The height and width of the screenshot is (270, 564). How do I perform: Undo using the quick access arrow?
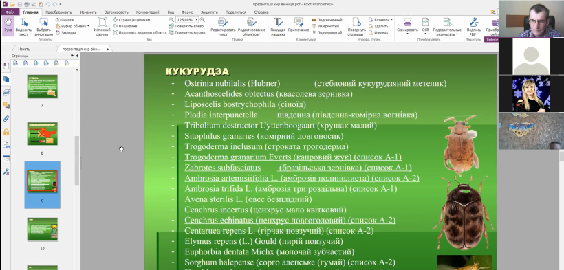pyautogui.click(x=47, y=4)
